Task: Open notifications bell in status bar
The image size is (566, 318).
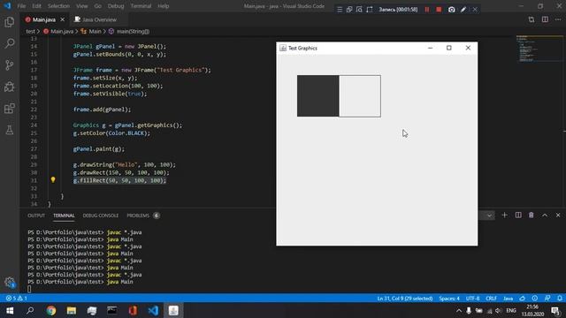Action: click(x=560, y=299)
